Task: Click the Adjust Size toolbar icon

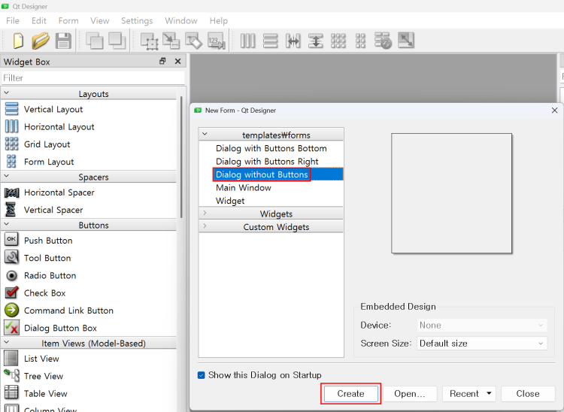Action: [406, 41]
